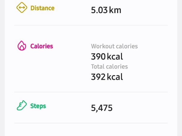Viewport: 182px width, 136px height.
Task: Select the green Steps label
Action: click(x=38, y=106)
